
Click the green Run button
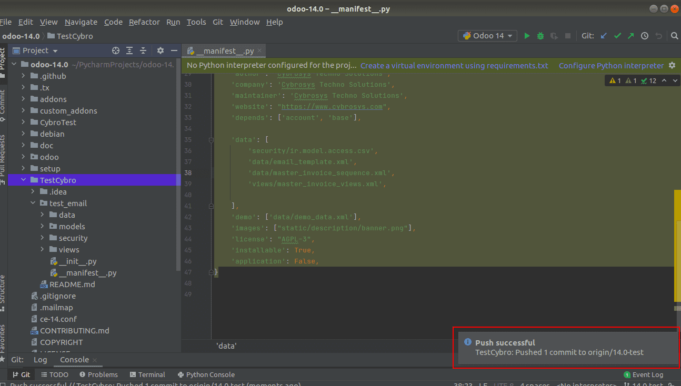click(527, 36)
